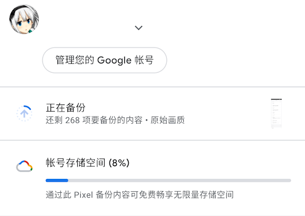305x216 pixels.
Task: Tap the Google cloud storage icon
Action: (24, 166)
